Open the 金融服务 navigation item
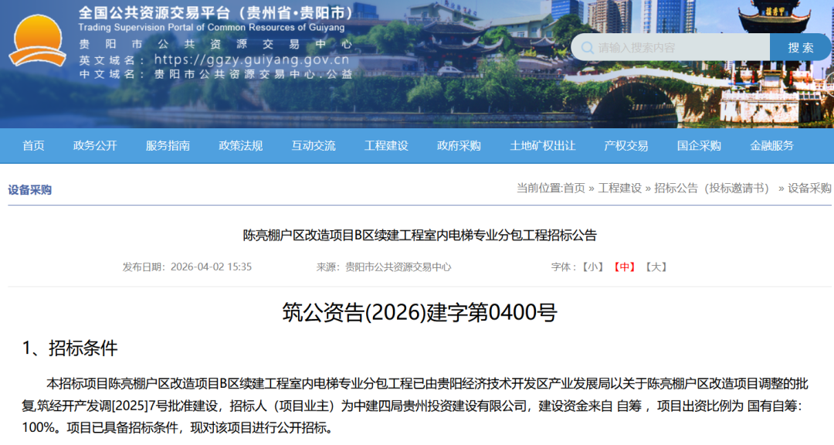834x445 pixels. 771,146
